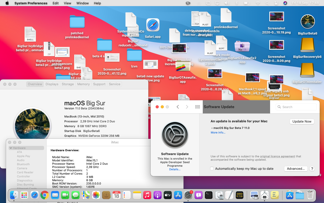324x203 pixels.
Task: Switch to Displays tab in About This Mac
Action: tap(52, 84)
